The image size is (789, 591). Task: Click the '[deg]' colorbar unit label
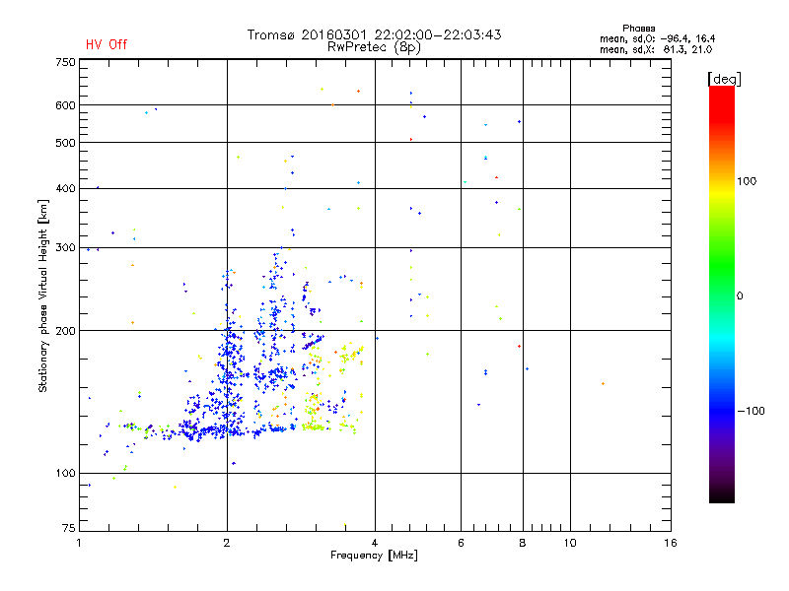tap(724, 79)
